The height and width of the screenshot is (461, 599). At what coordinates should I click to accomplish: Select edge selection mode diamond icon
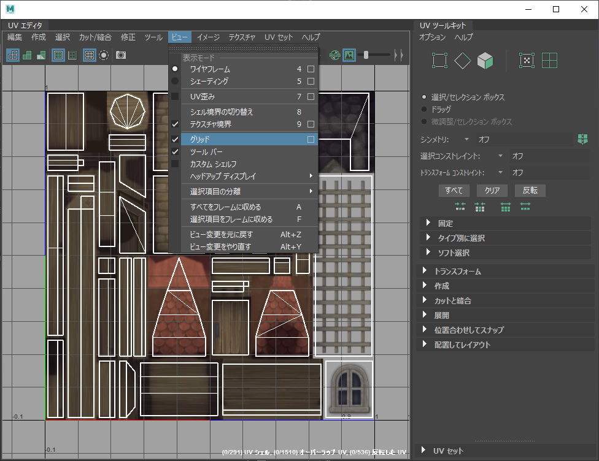point(462,60)
